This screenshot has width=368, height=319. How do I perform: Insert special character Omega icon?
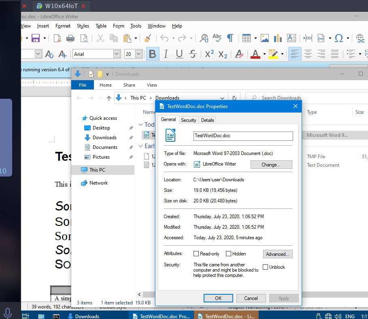339,38
